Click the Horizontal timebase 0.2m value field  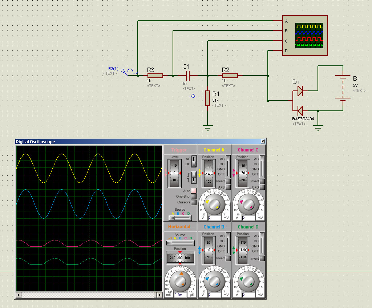180,295
